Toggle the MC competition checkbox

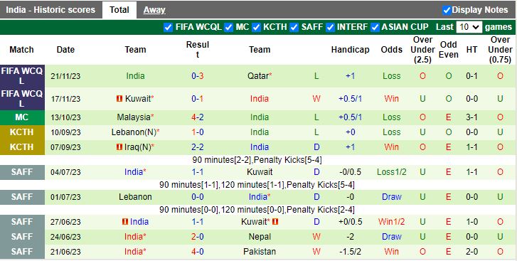pyautogui.click(x=228, y=27)
